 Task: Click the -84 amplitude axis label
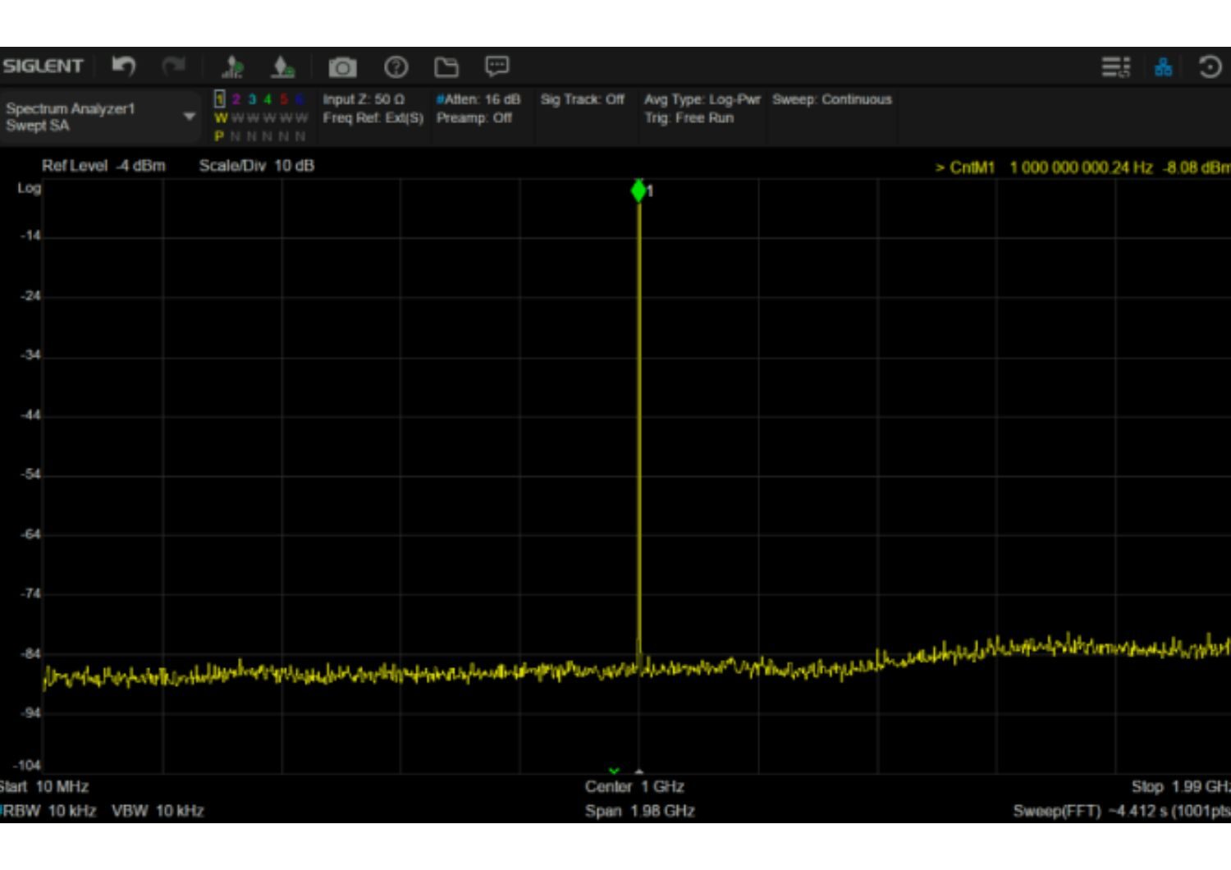[30, 654]
